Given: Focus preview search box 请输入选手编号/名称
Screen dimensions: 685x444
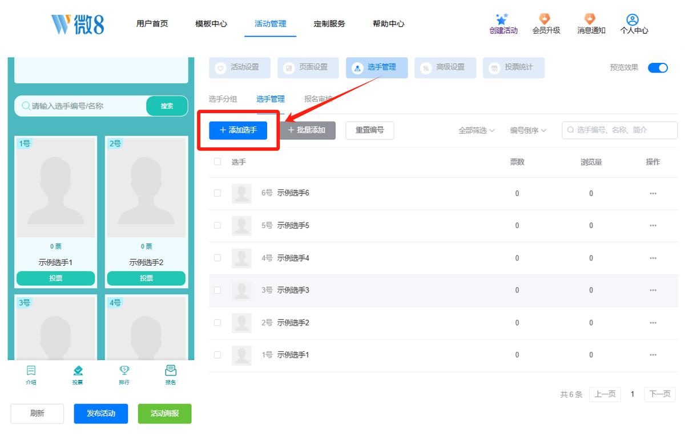Looking at the screenshot, I should point(81,106).
